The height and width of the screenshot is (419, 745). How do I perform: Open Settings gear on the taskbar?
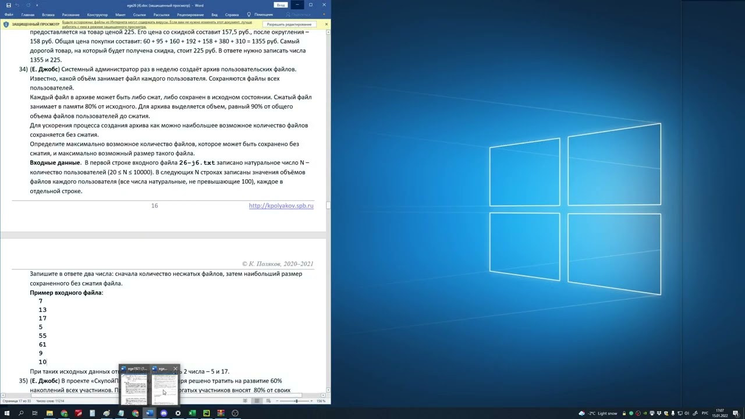(178, 413)
